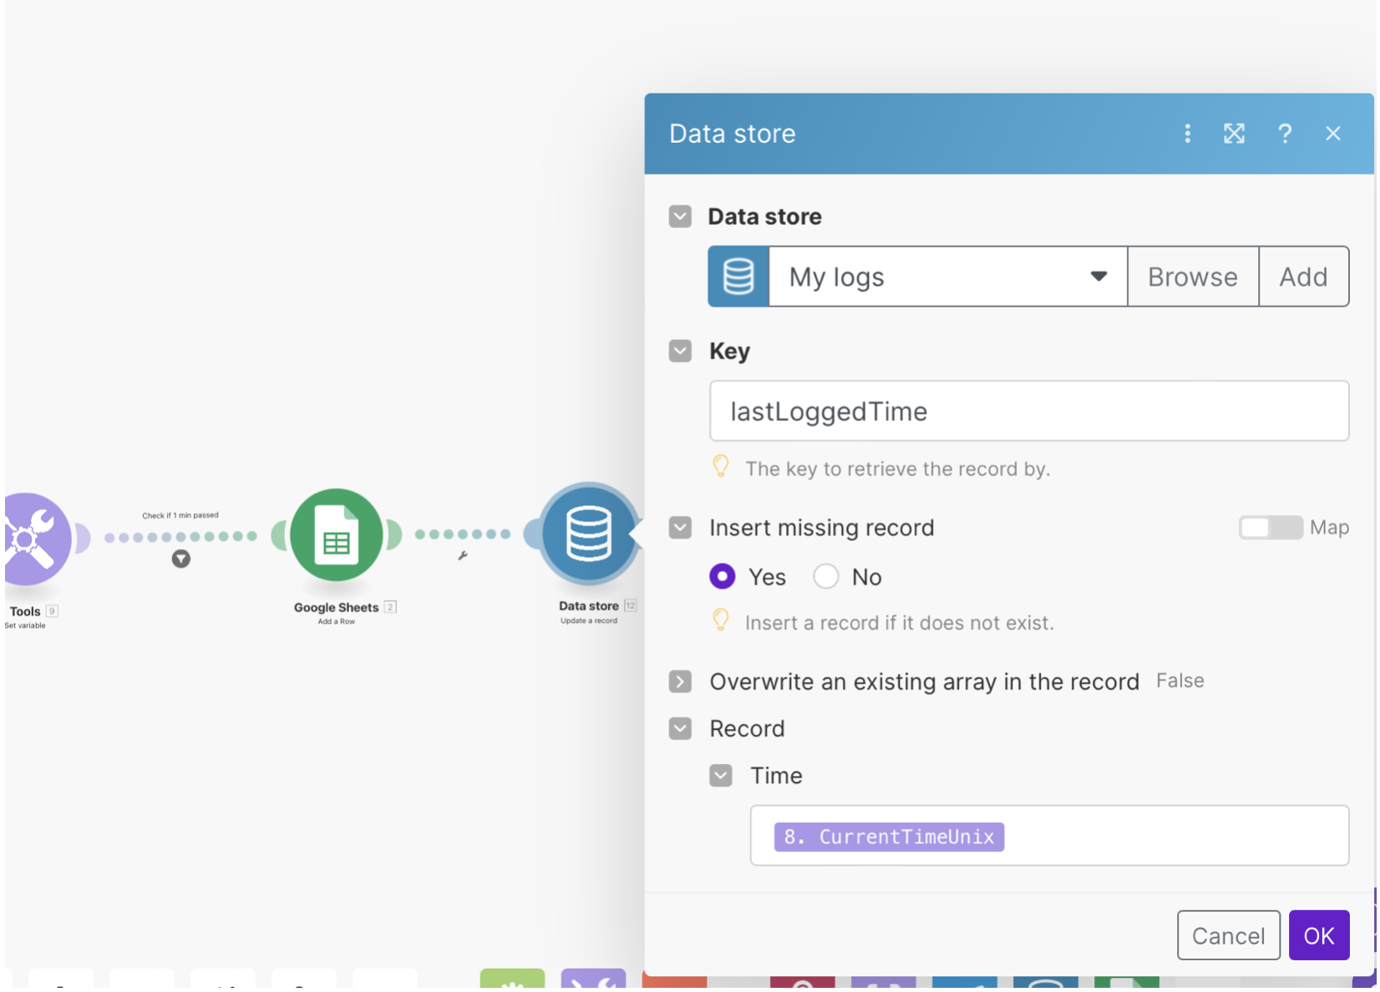
Task: Click the Update a record caption
Action: [589, 620]
